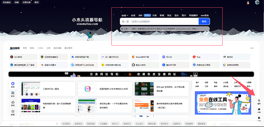Click the 免费在线工具网 shortcut icon
This screenshot has width=264, height=127.
click(x=194, y=65)
